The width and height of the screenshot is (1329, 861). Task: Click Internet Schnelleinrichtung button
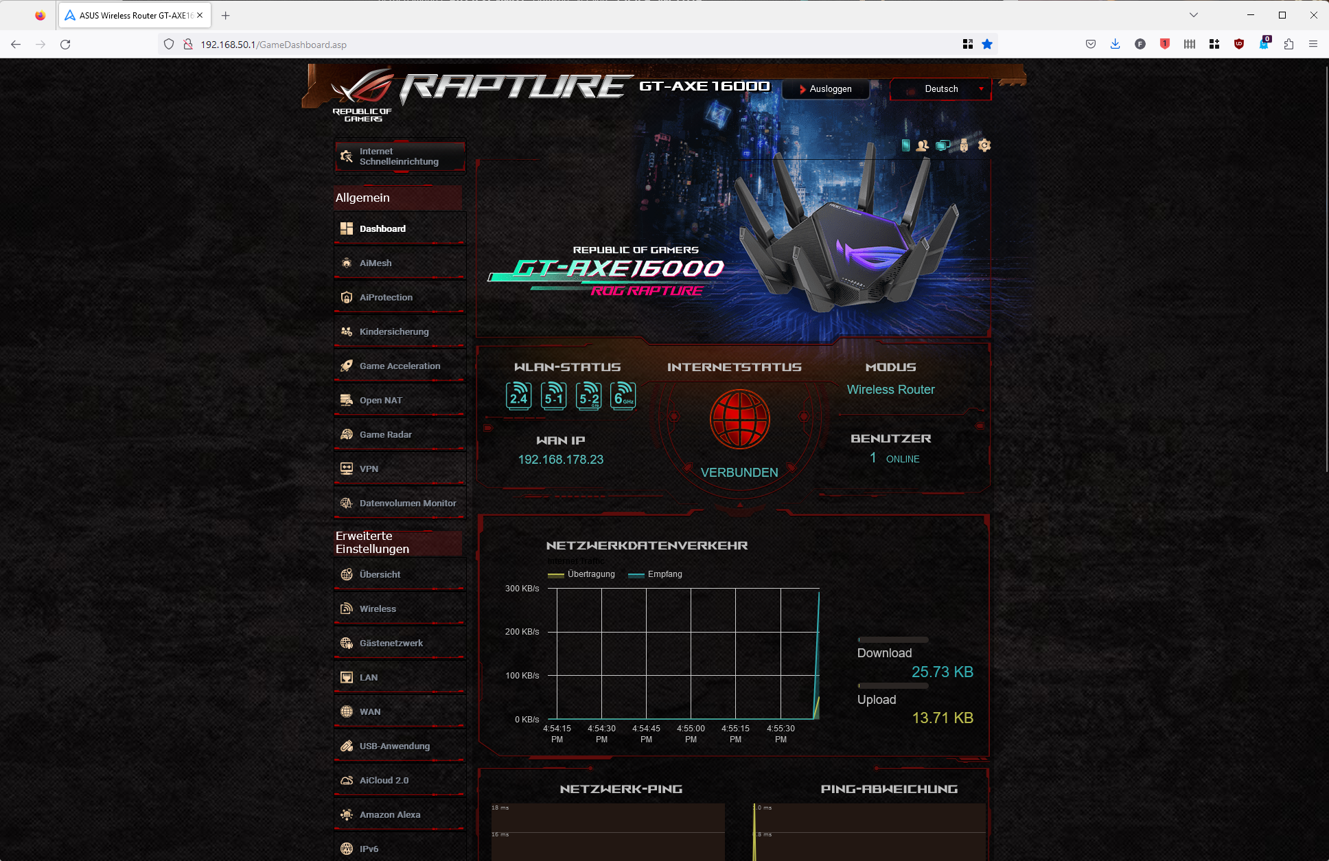400,156
